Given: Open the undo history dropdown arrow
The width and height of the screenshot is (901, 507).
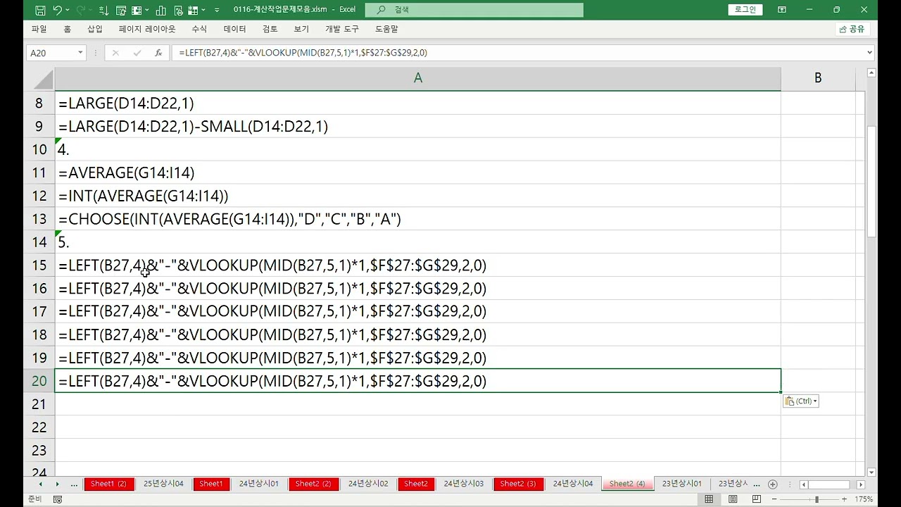Looking at the screenshot, I should point(67,10).
